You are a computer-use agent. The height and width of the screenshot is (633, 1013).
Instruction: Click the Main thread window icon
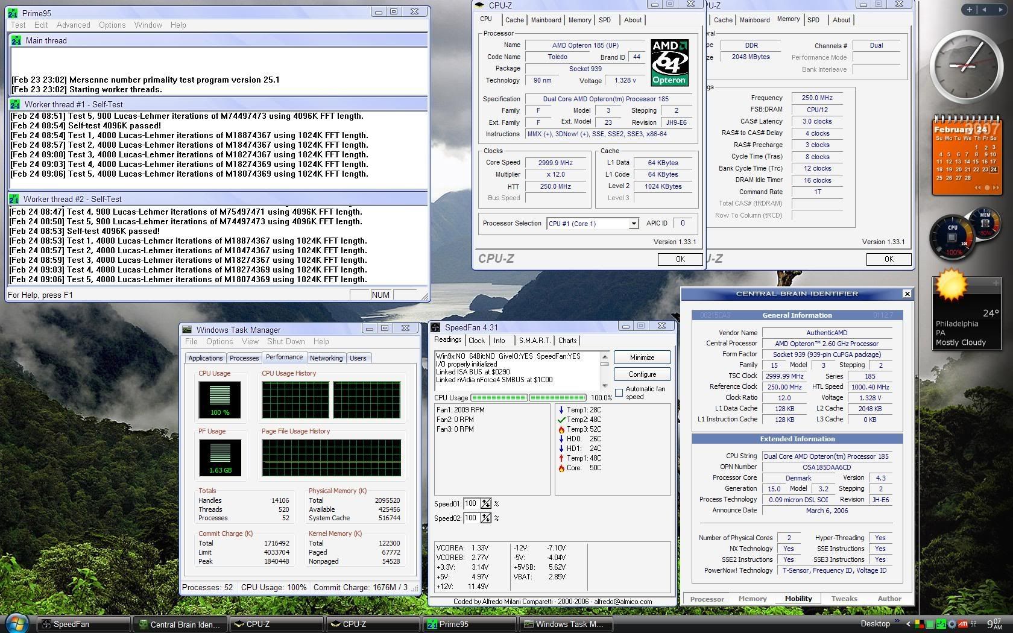(16, 40)
